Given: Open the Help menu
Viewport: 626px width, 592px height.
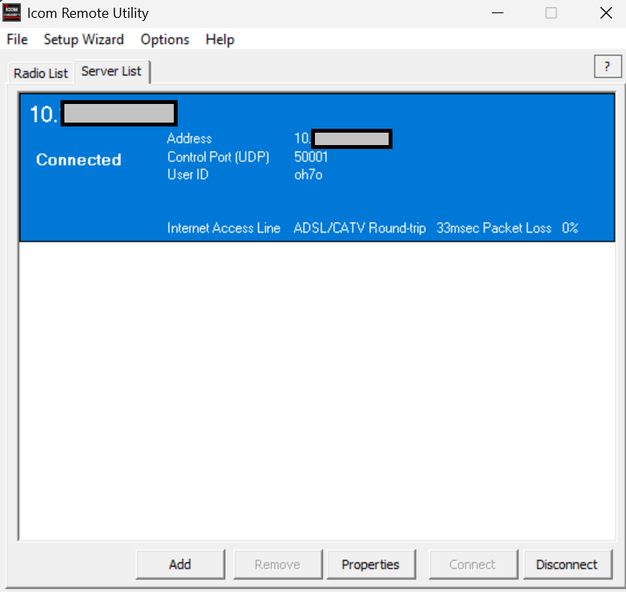Looking at the screenshot, I should tap(220, 40).
